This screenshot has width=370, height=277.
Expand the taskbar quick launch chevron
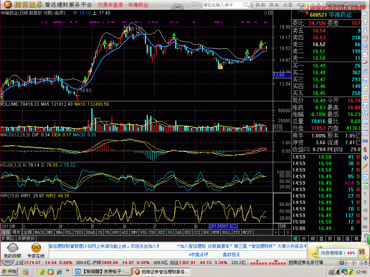(x=68, y=271)
